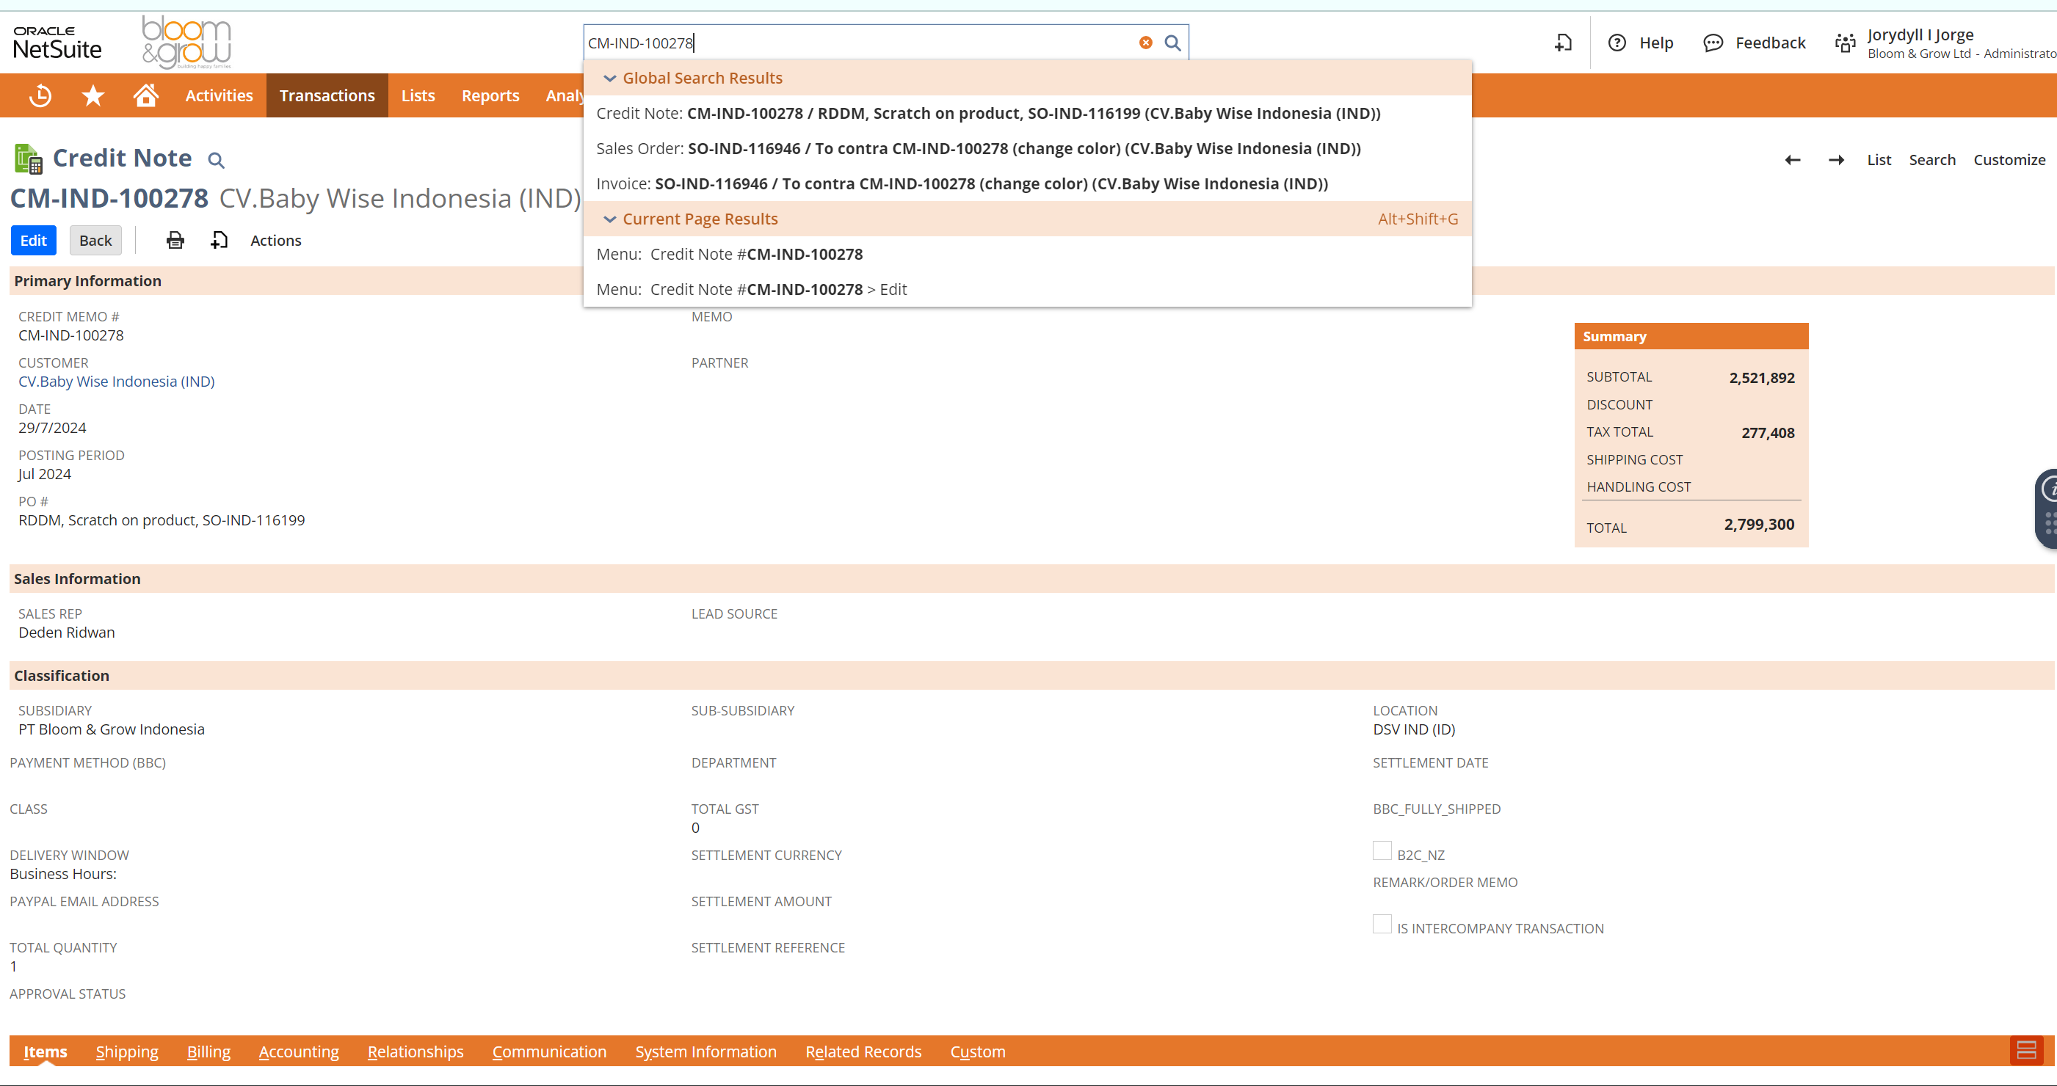Screen dimensions: 2057x1086
Task: Click the PO # value RDDM, Scratch on product
Action: pyautogui.click(x=162, y=520)
